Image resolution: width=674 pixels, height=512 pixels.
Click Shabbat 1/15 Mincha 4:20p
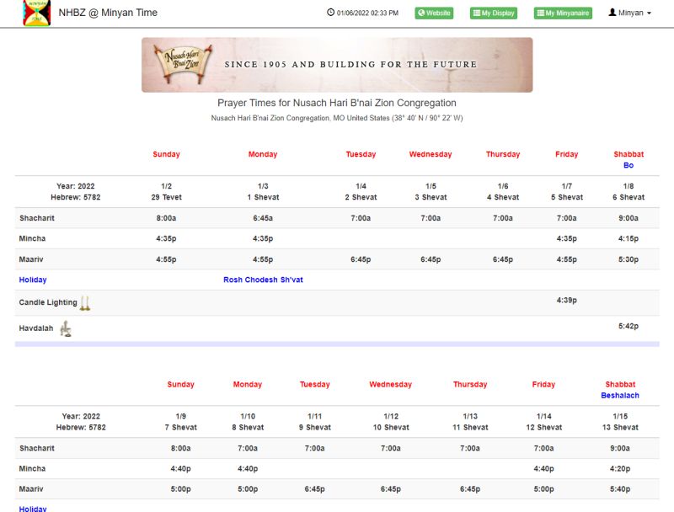pyautogui.click(x=620, y=468)
